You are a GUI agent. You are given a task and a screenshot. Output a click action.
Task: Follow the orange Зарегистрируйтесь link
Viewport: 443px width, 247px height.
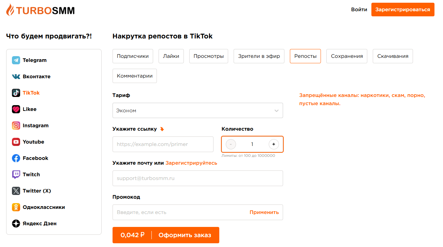pos(191,163)
